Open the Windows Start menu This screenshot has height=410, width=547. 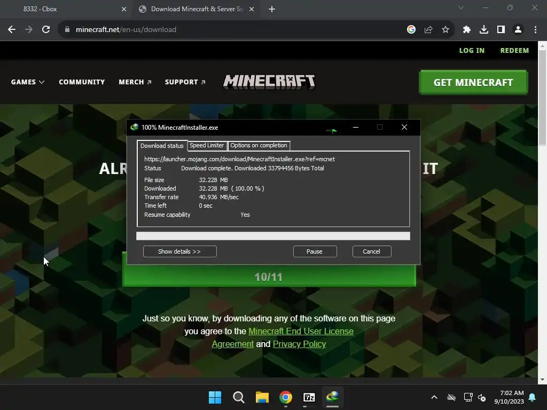coord(215,397)
